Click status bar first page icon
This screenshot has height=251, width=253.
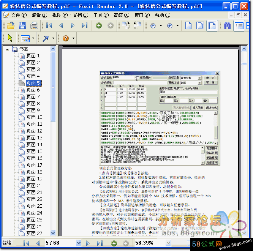click(26, 243)
